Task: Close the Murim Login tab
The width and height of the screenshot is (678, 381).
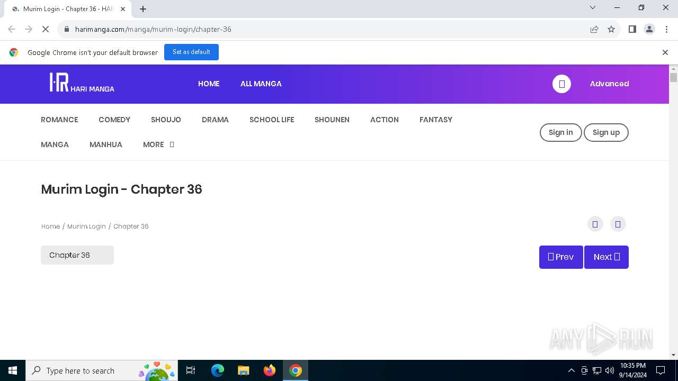Action: click(123, 9)
